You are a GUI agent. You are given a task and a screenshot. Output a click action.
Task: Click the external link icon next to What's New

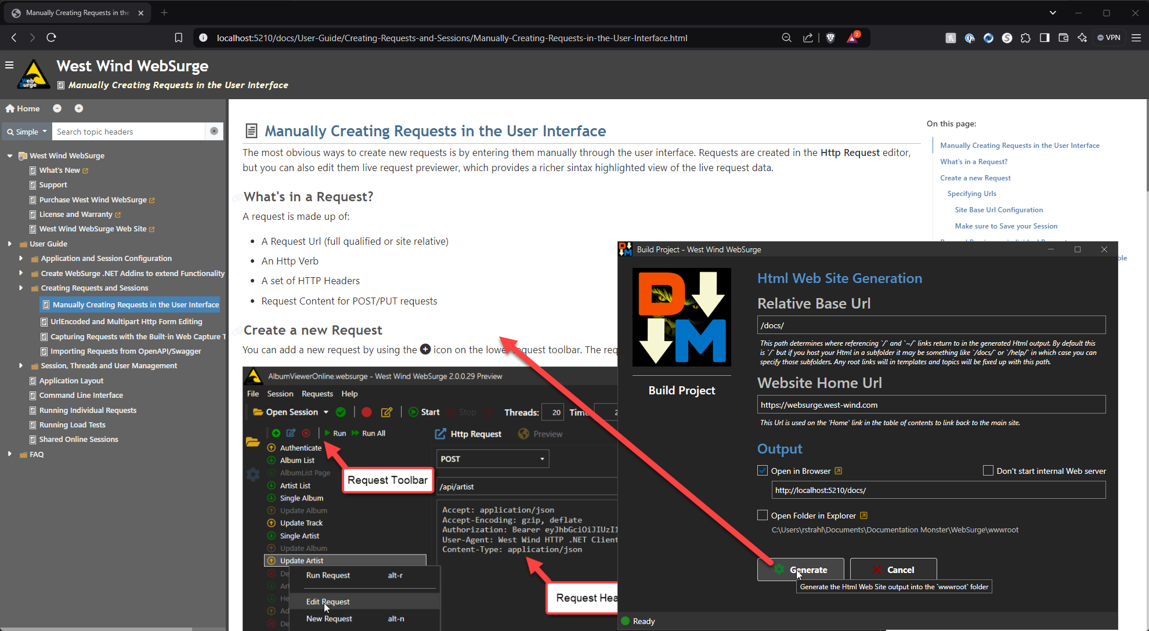pyautogui.click(x=85, y=171)
